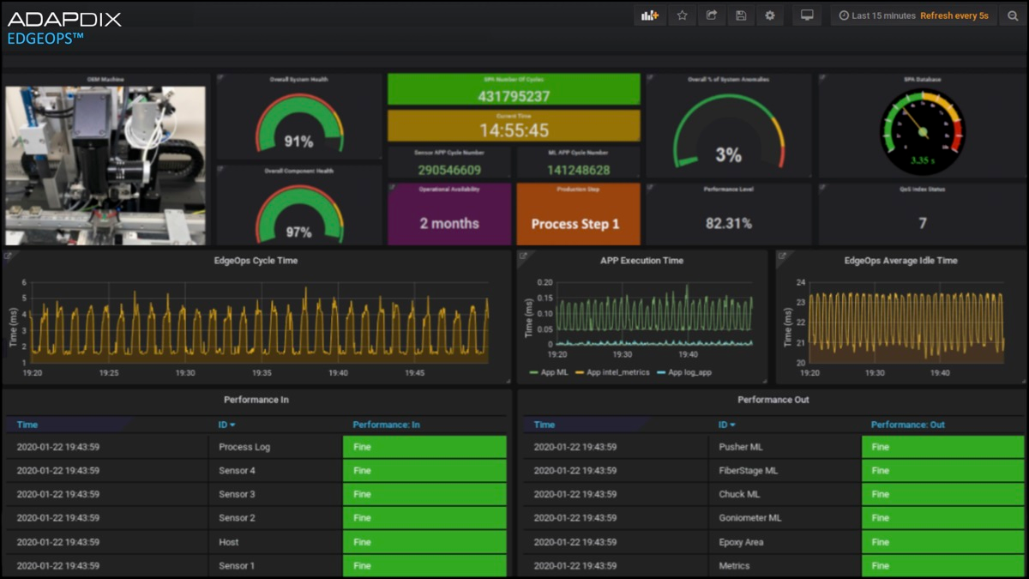Open the ID sort dropdown in Performance In
The width and height of the screenshot is (1029, 579).
(227, 424)
